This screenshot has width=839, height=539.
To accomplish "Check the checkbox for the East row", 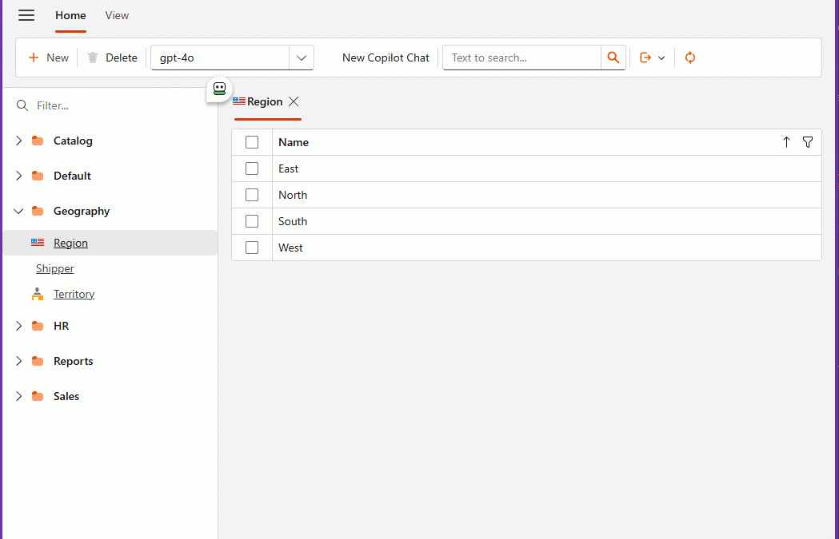I will point(252,168).
